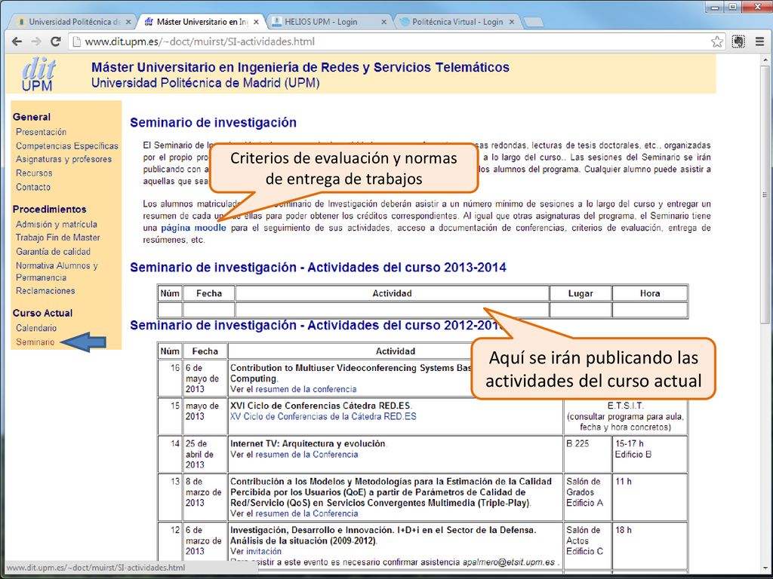Click the 'Hora' header in the 2013-2014 table
The width and height of the screenshot is (773, 579).
click(x=650, y=293)
